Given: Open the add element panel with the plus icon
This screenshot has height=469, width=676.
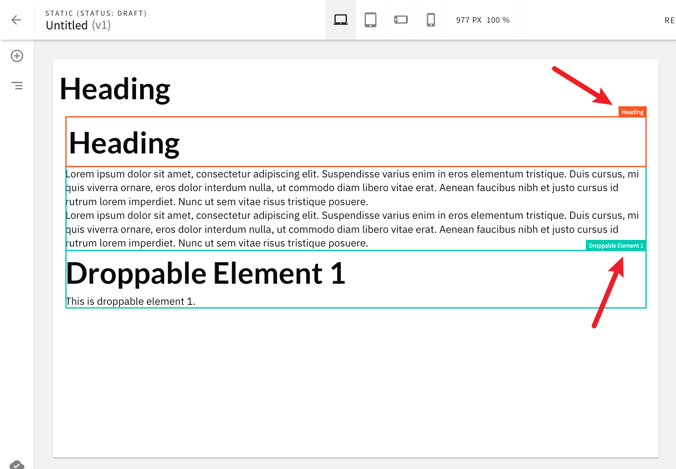Looking at the screenshot, I should 17,56.
